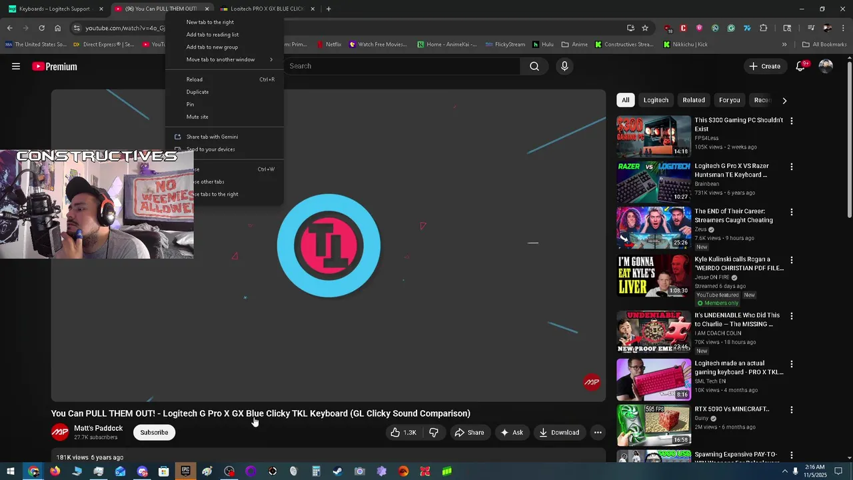Open a new browser tab
The image size is (853, 480).
tap(329, 9)
